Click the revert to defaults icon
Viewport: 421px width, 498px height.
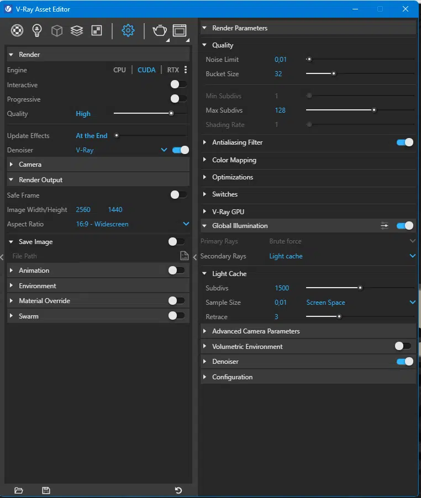click(178, 490)
